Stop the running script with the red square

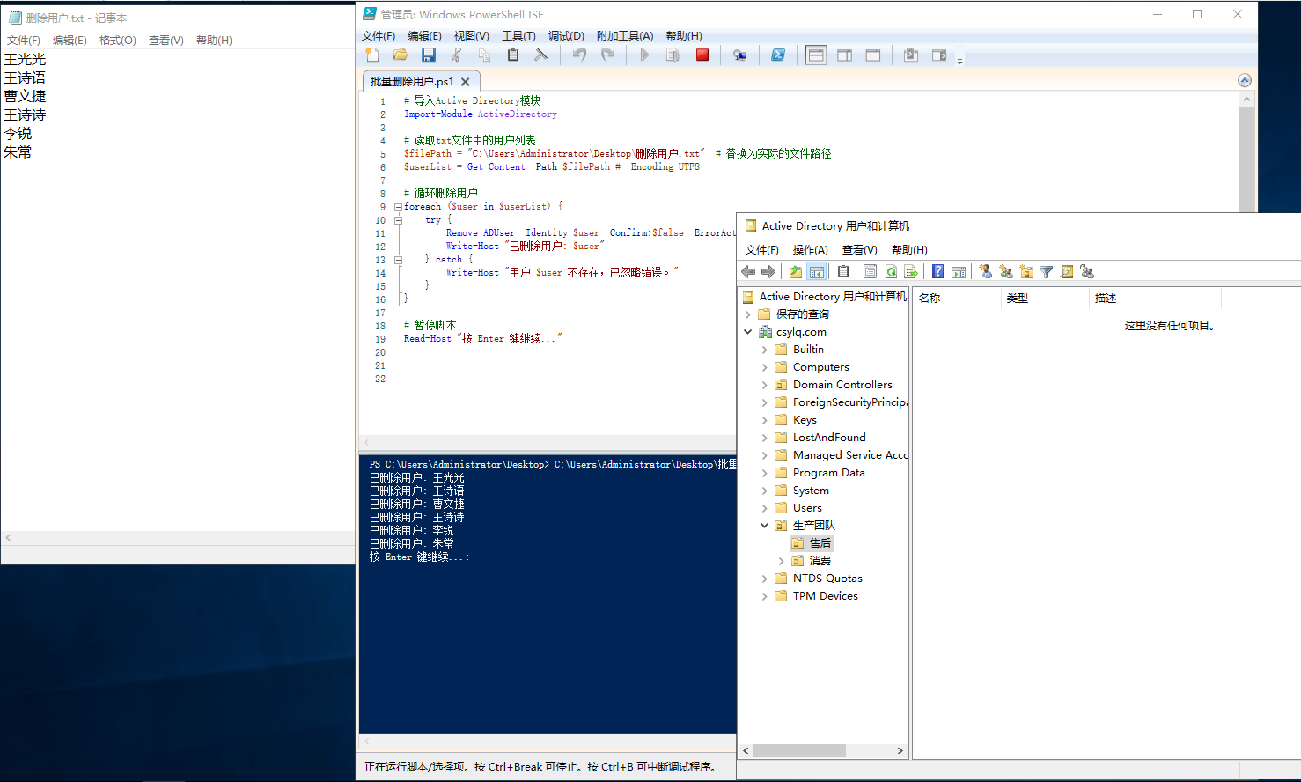702,55
